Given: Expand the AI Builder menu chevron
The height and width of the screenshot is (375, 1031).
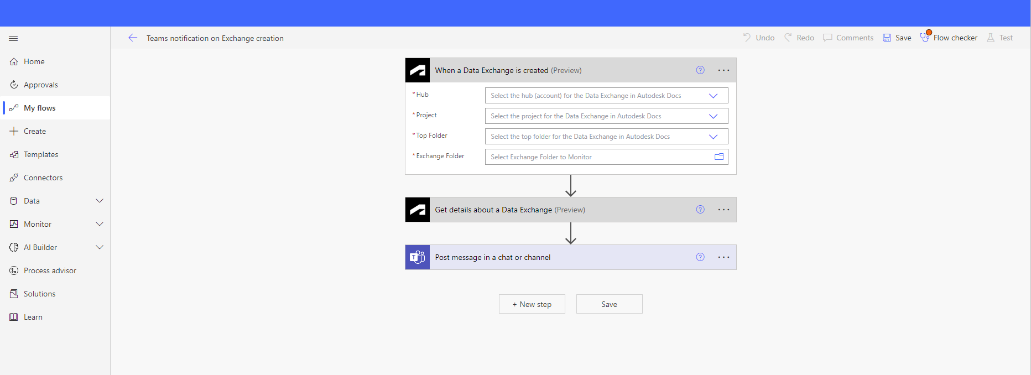Looking at the screenshot, I should (x=100, y=247).
